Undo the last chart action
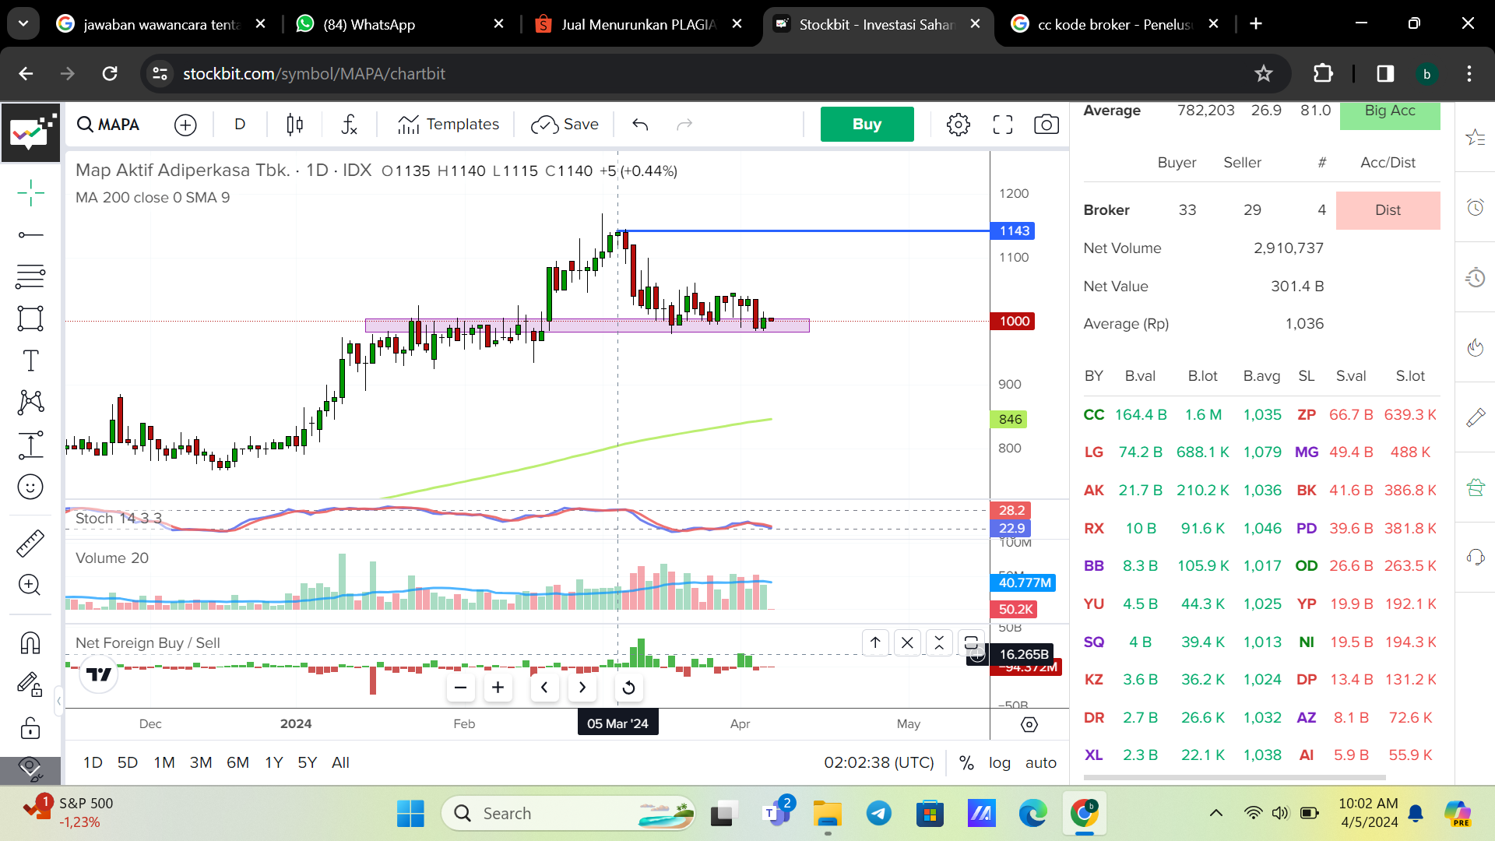The image size is (1495, 841). click(x=640, y=125)
